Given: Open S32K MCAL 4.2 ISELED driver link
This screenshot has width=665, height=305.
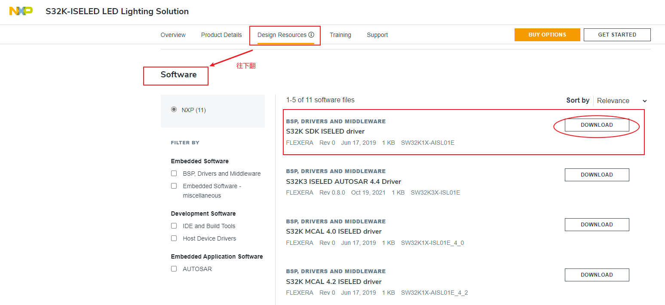Looking at the screenshot, I should coord(334,282).
